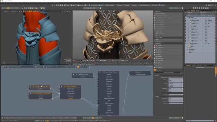This screenshot has width=217, height=122.
Task: Open the Action Center menu
Action: coord(95,5)
